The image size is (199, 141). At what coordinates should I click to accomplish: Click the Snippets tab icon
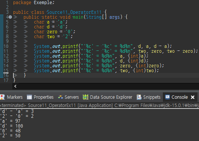(139, 97)
